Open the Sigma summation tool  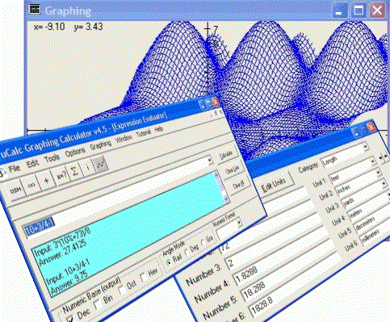coord(74,172)
